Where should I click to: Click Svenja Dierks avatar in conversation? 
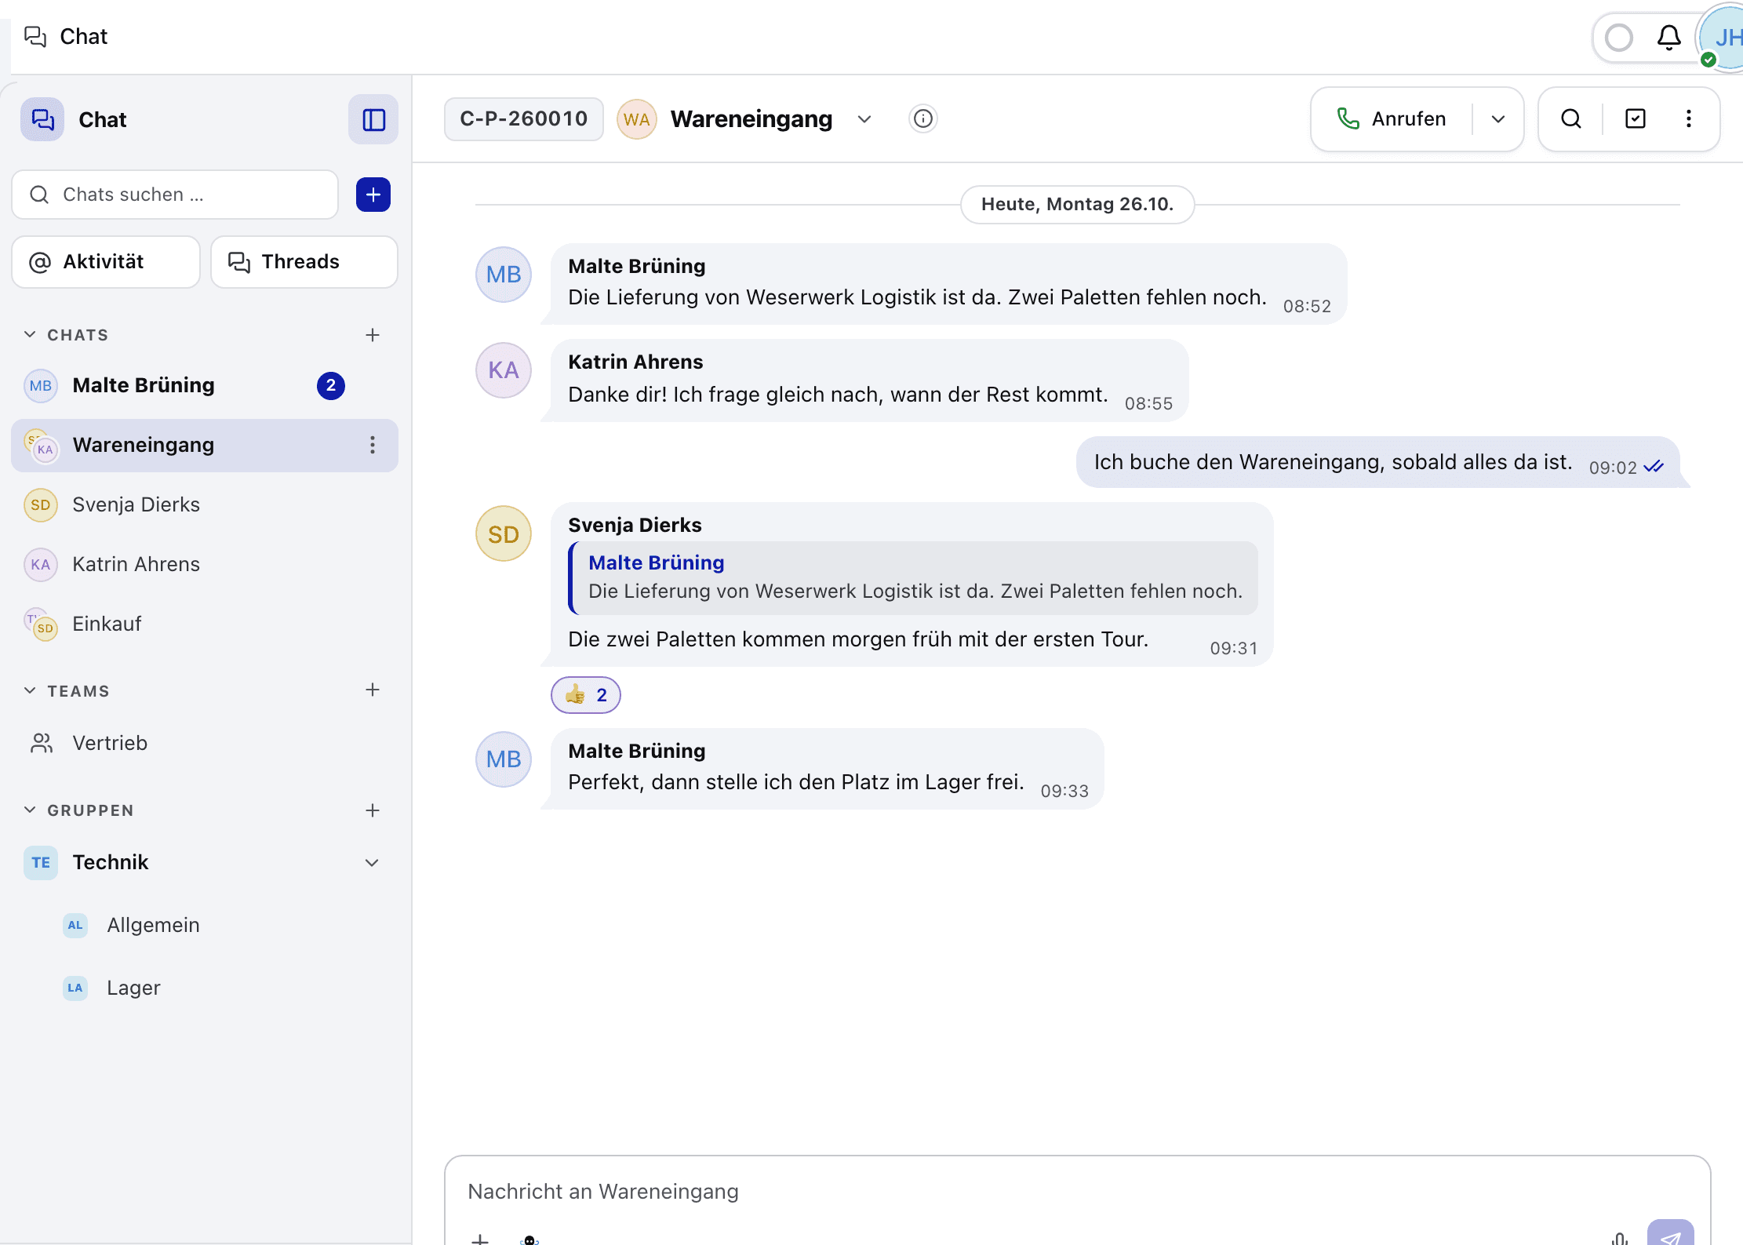504,533
